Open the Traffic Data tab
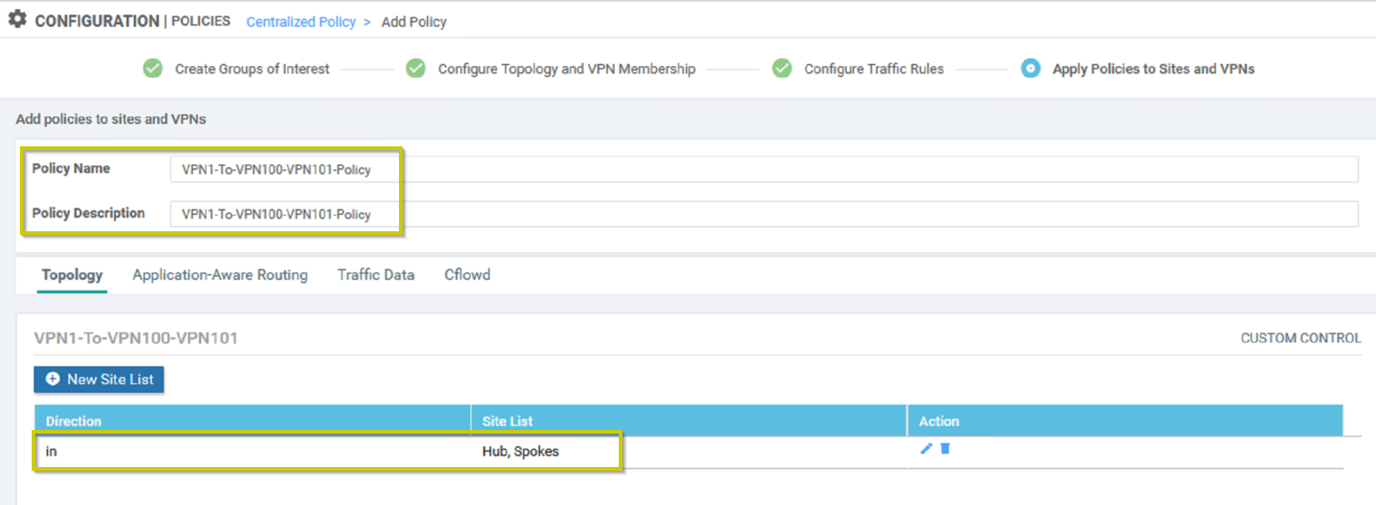 (x=376, y=275)
